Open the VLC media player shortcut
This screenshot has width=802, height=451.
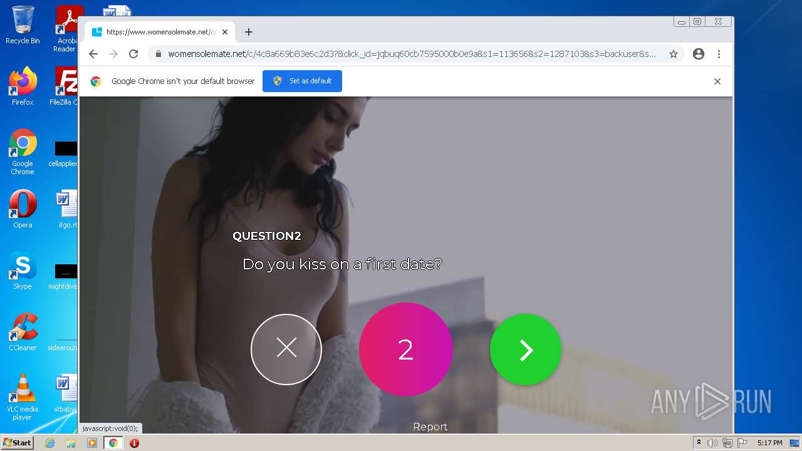(23, 397)
